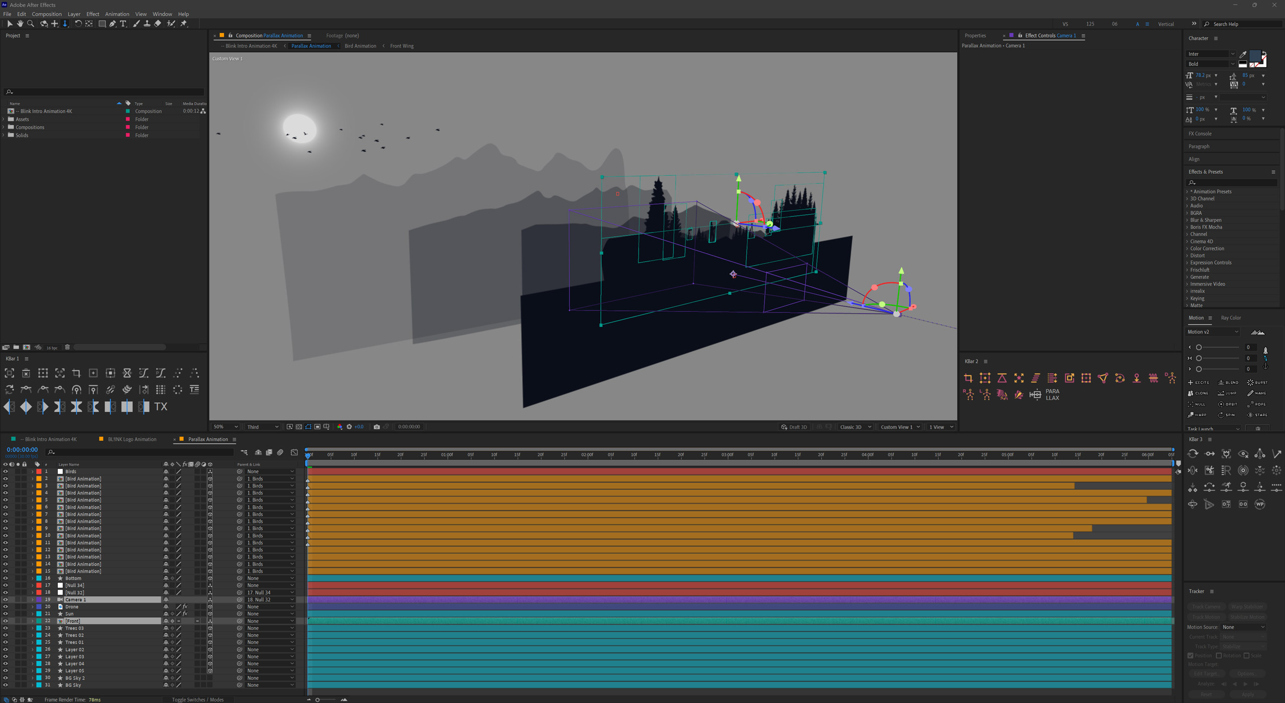Click the character fill color swatch
Screen dimensions: 1285x703
point(1254,55)
